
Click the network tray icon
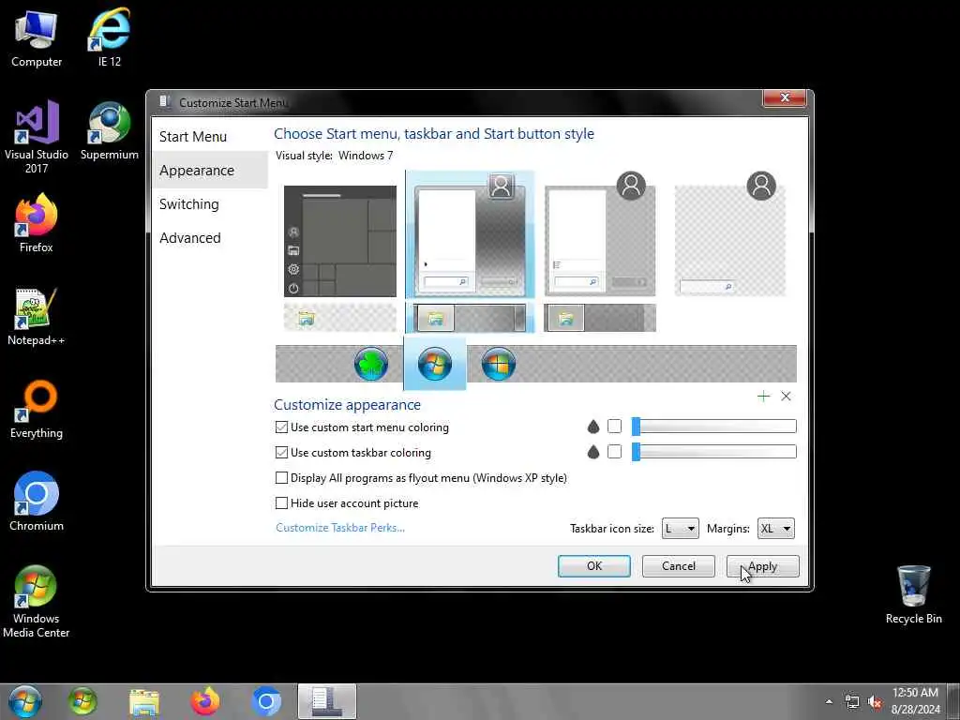pos(851,701)
